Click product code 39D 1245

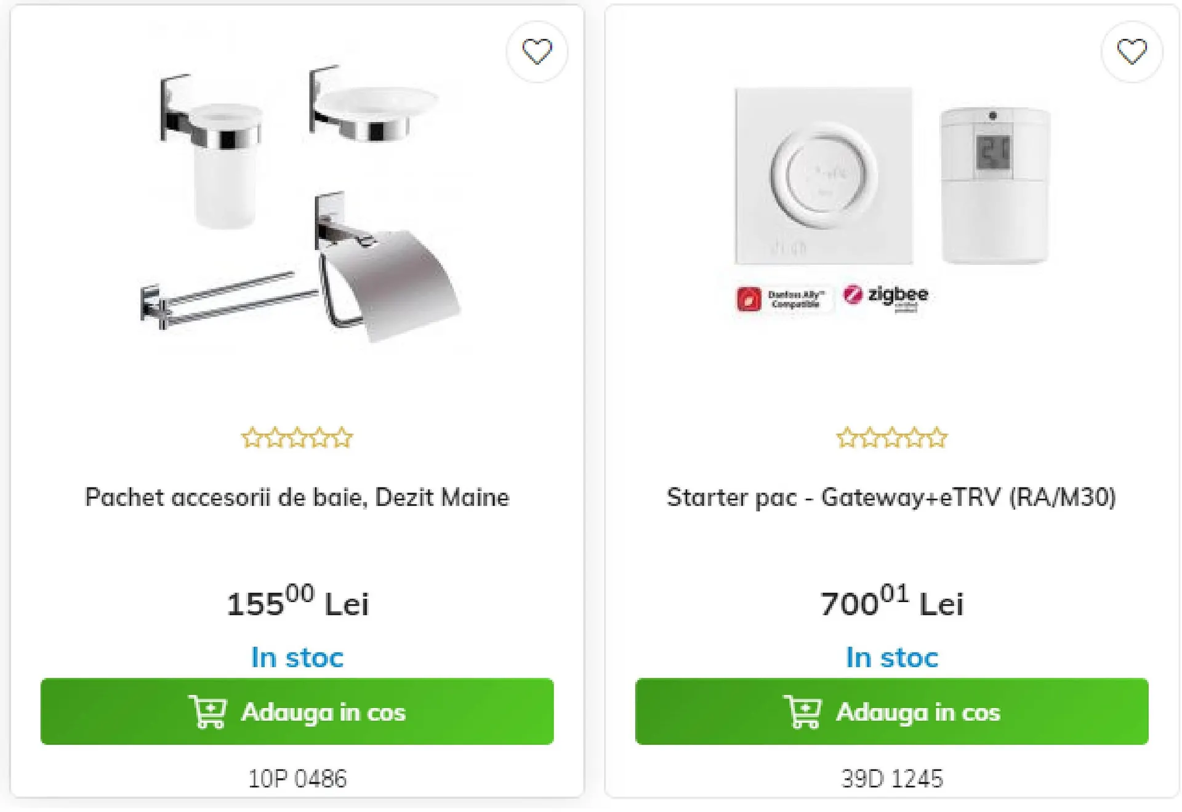pyautogui.click(x=891, y=779)
